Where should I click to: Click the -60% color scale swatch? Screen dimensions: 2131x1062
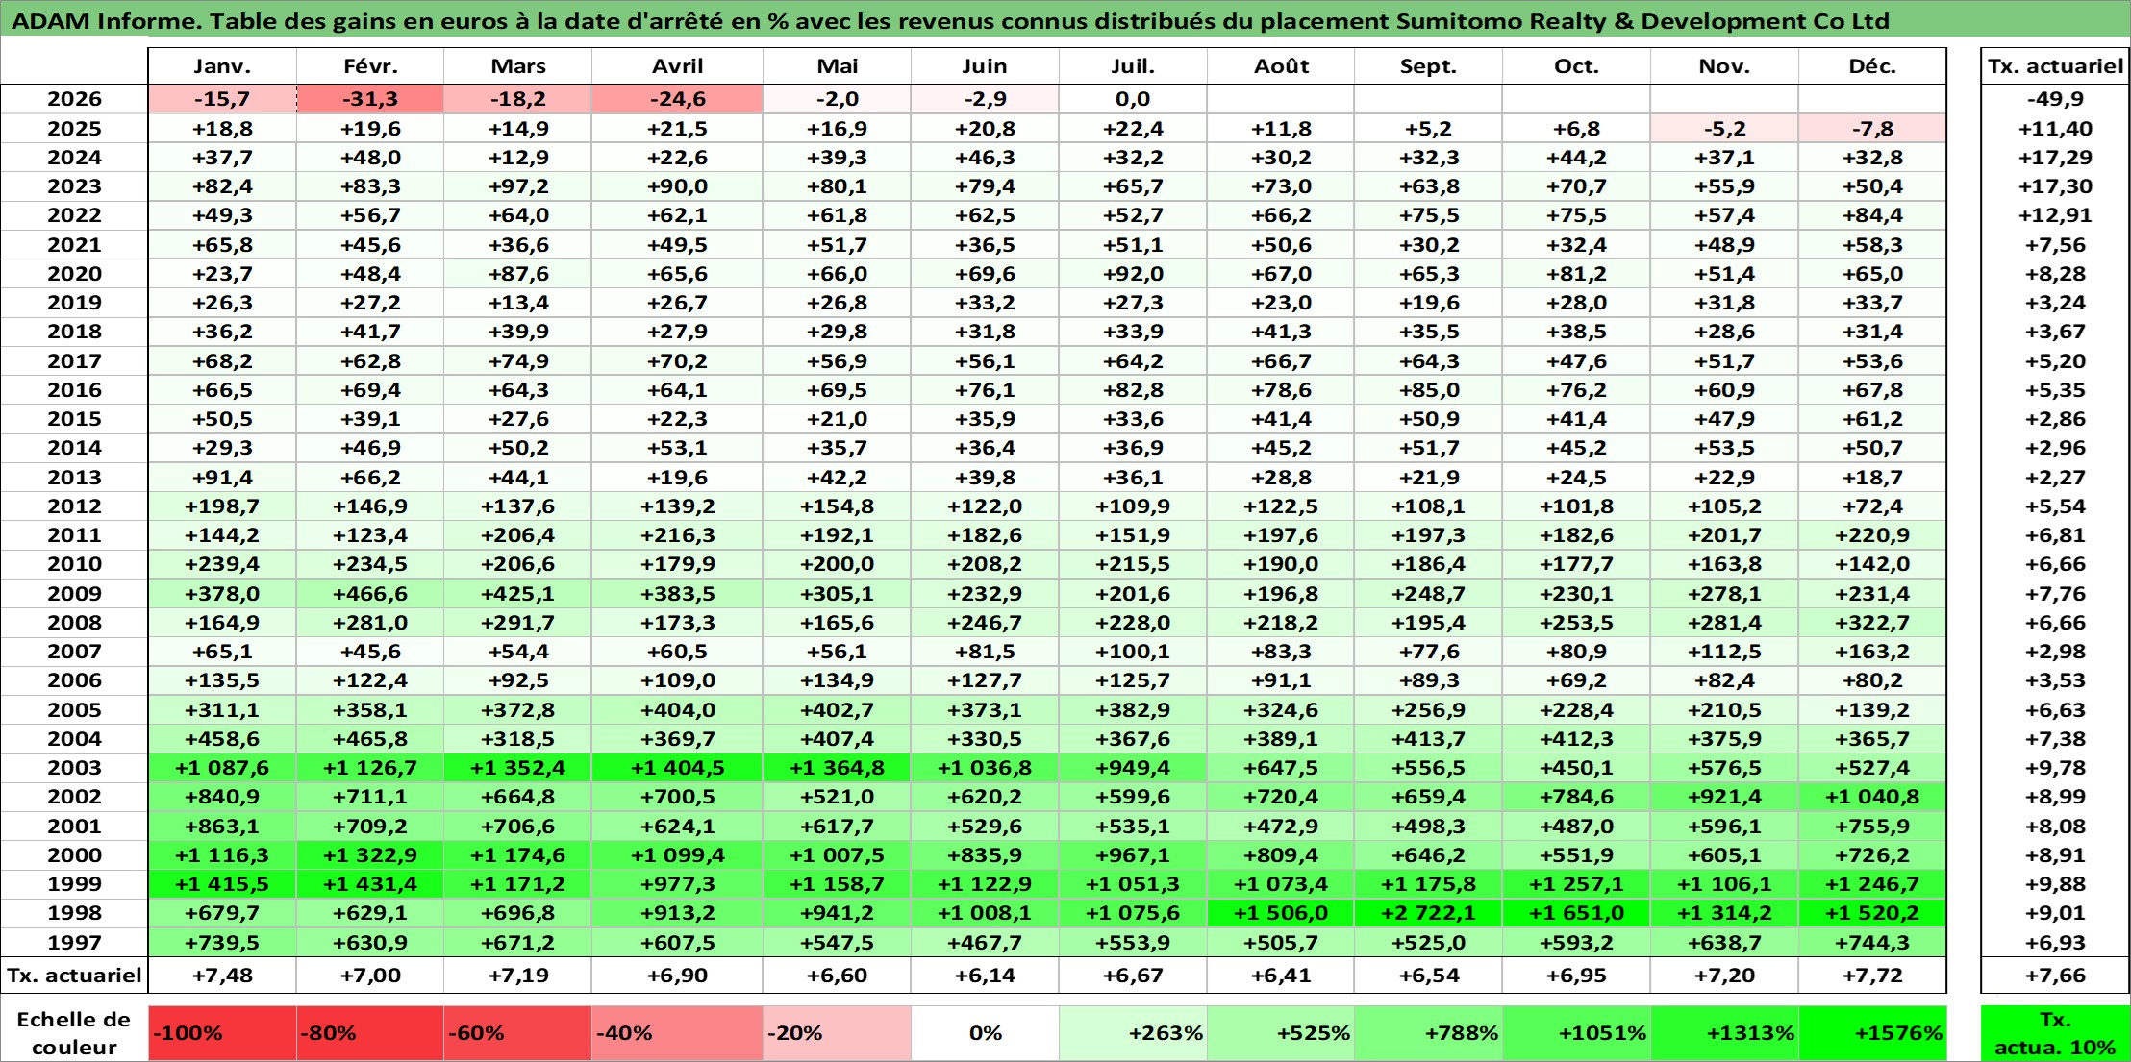pos(518,1033)
